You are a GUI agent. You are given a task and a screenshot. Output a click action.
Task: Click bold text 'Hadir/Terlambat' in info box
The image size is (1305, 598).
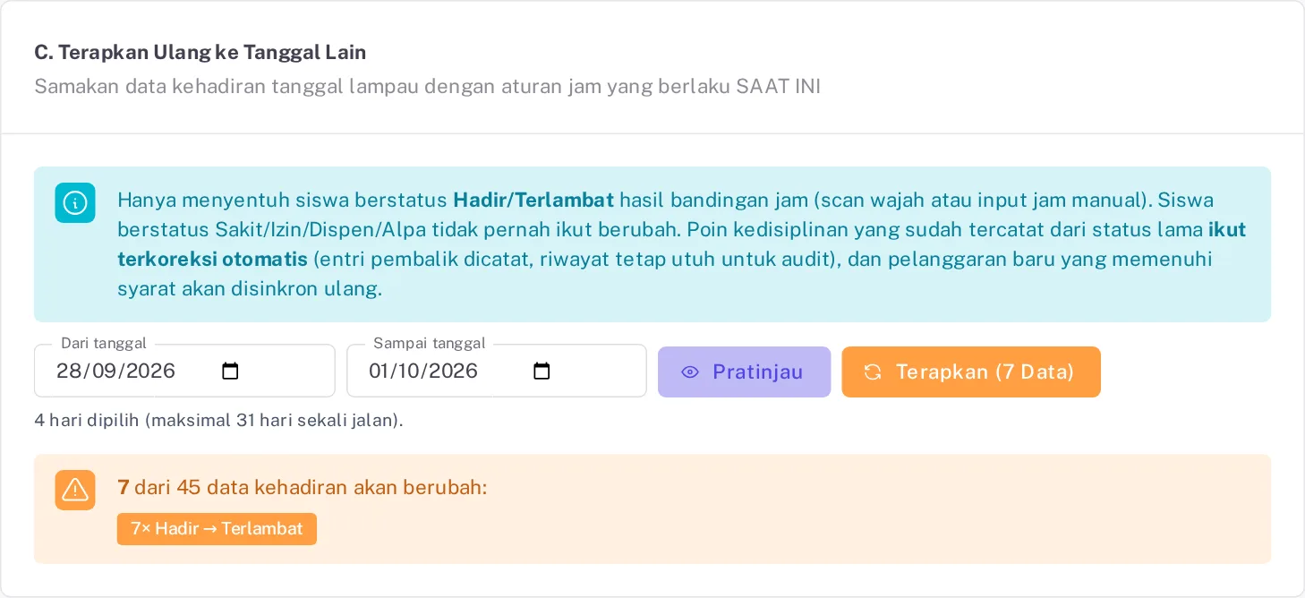(x=533, y=200)
